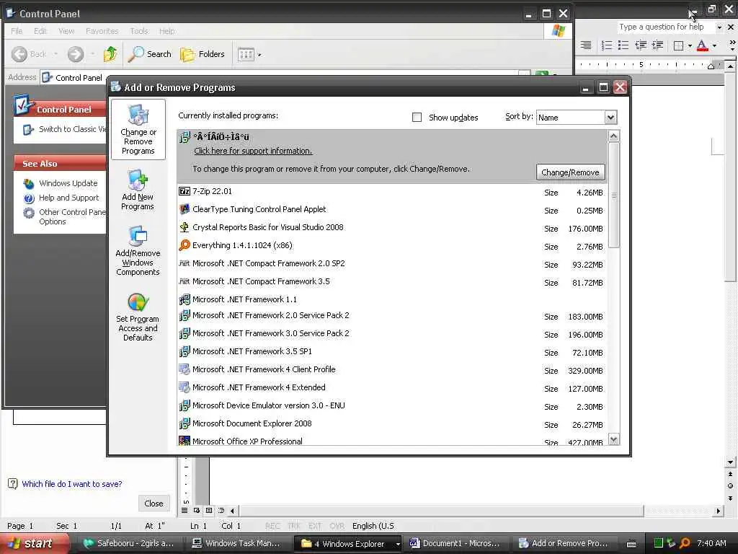The width and height of the screenshot is (738, 554).
Task: Open the Border dropdown arrow in Word
Action: pyautogui.click(x=690, y=45)
